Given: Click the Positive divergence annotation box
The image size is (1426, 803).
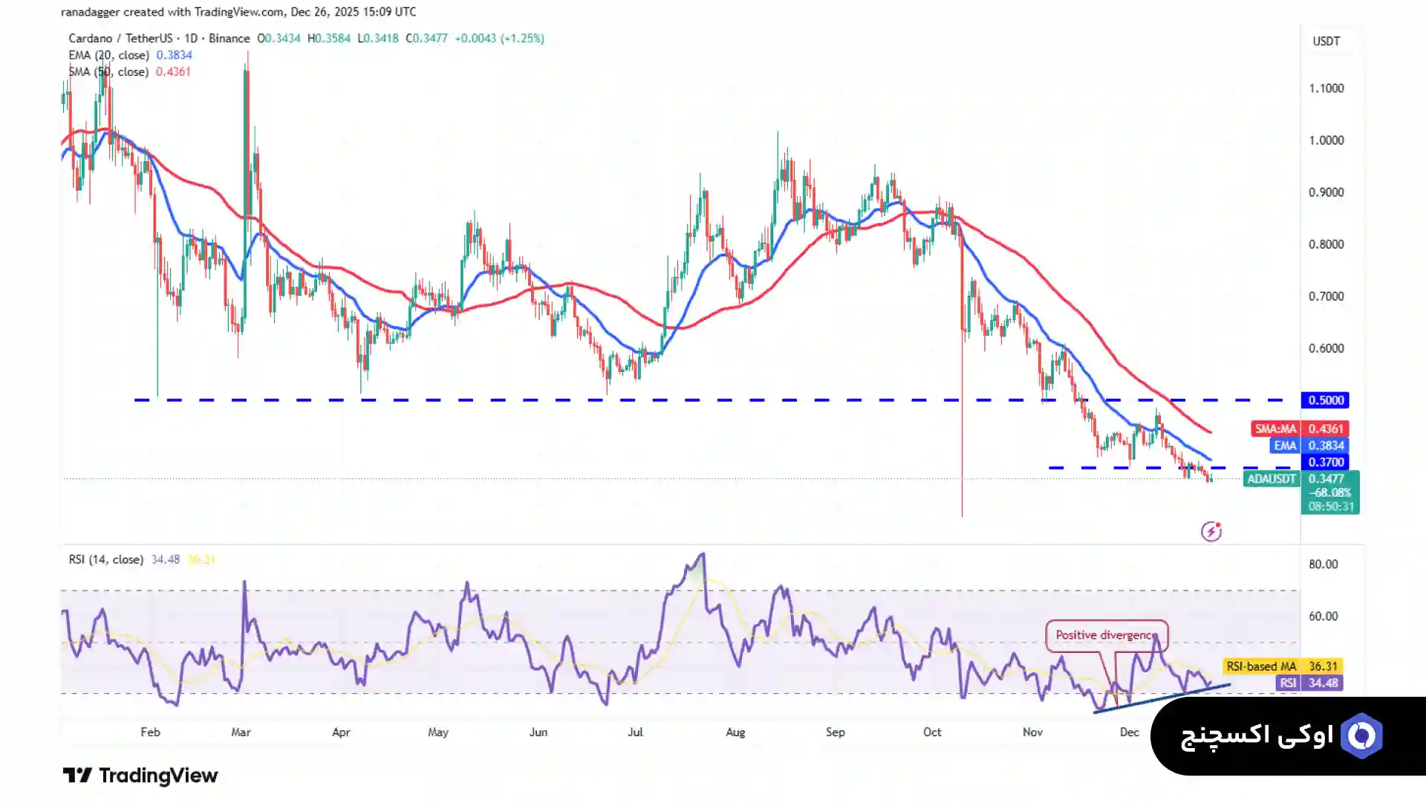Looking at the screenshot, I should pyautogui.click(x=1106, y=635).
